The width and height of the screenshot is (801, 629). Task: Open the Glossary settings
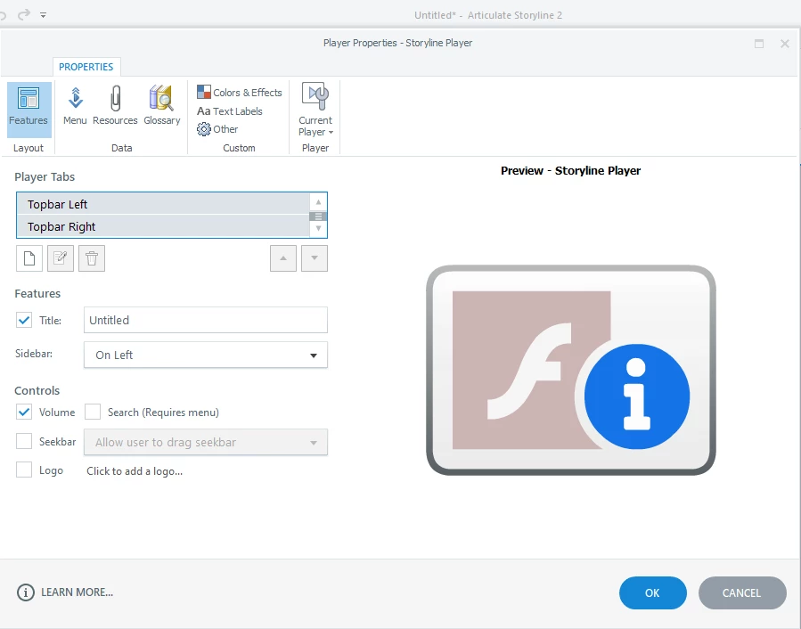[162, 106]
